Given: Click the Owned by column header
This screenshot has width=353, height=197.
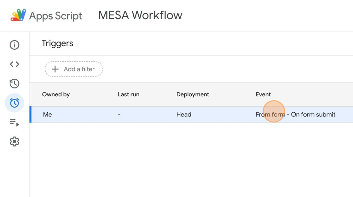Looking at the screenshot, I should 56,94.
